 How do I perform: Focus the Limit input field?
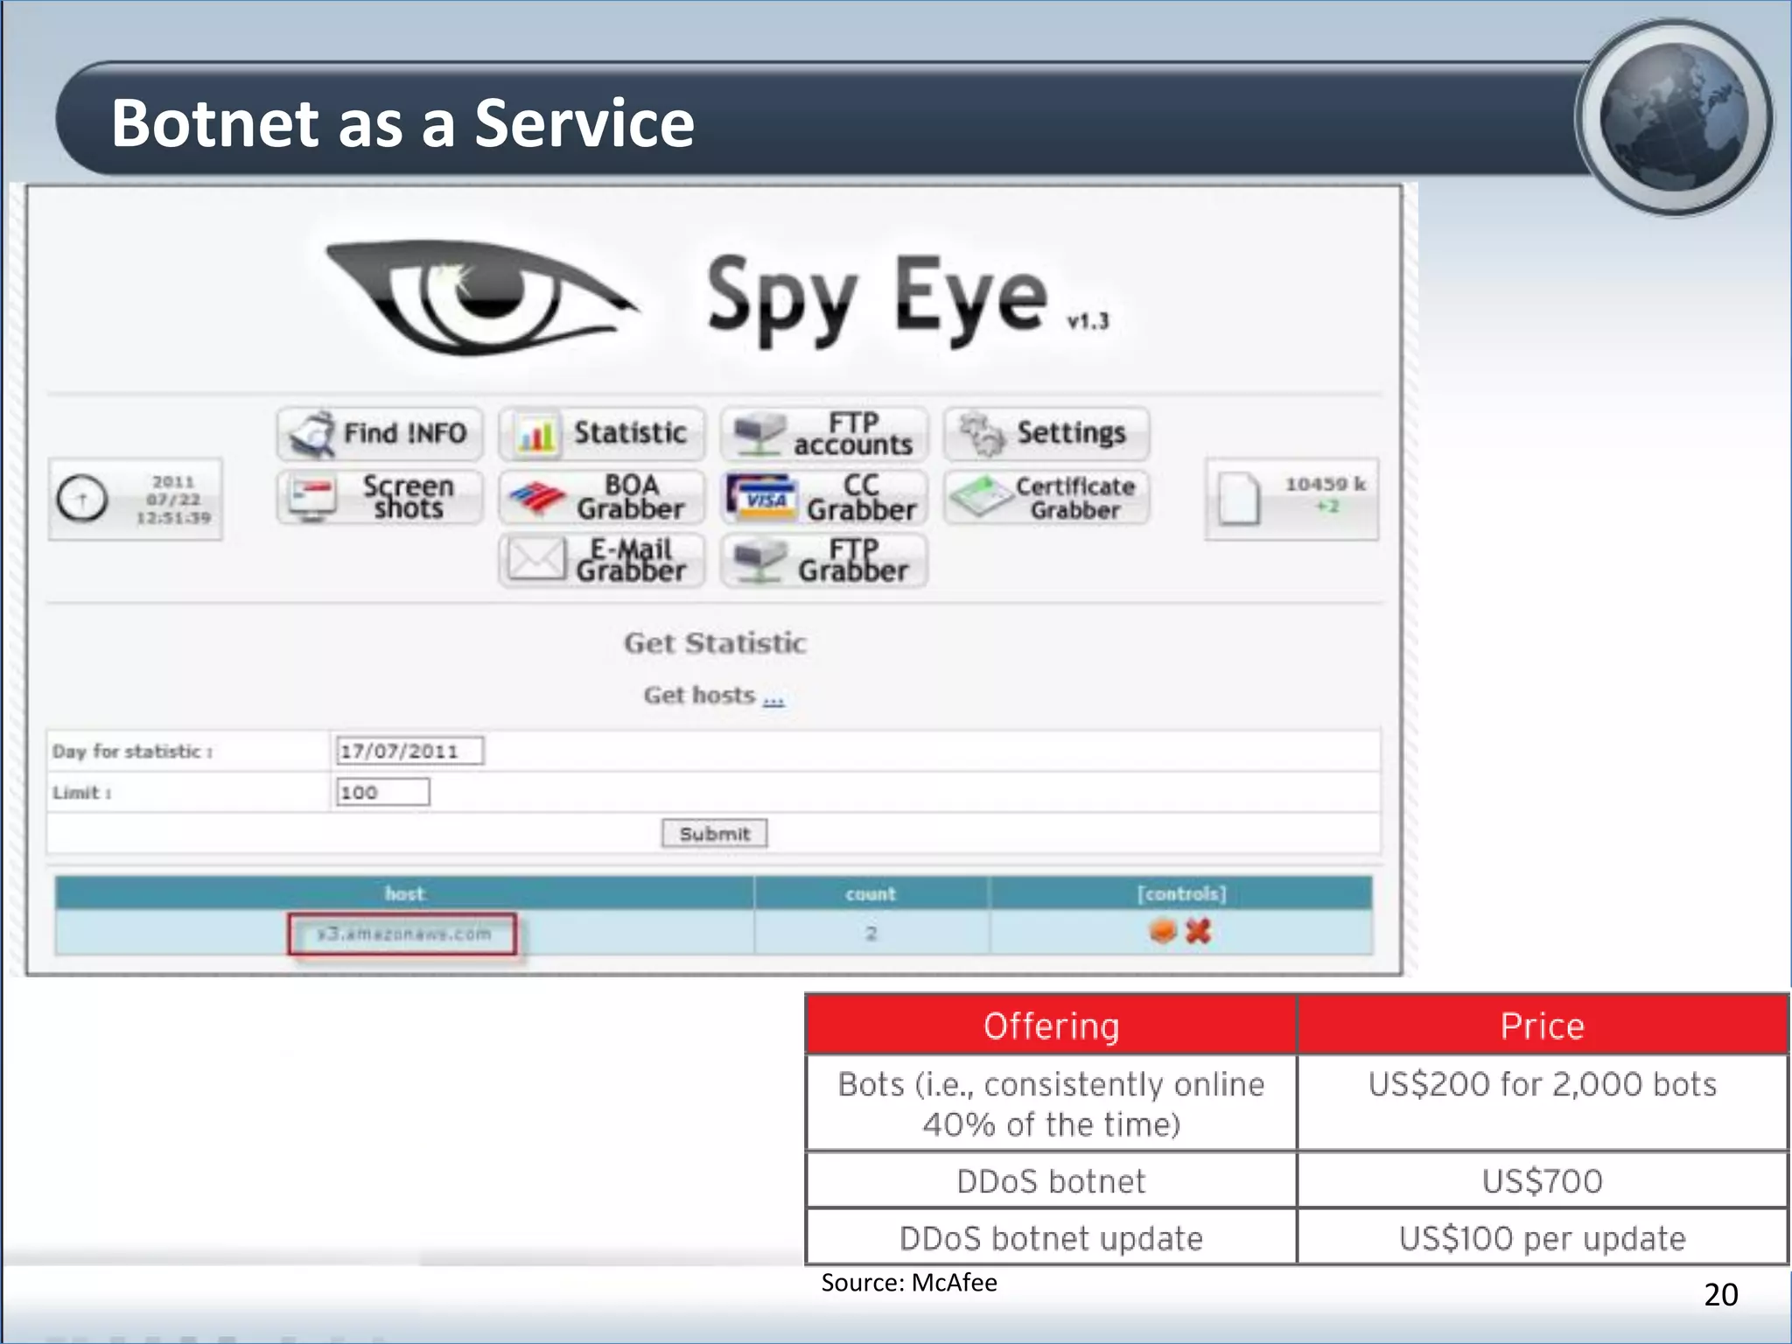point(383,793)
